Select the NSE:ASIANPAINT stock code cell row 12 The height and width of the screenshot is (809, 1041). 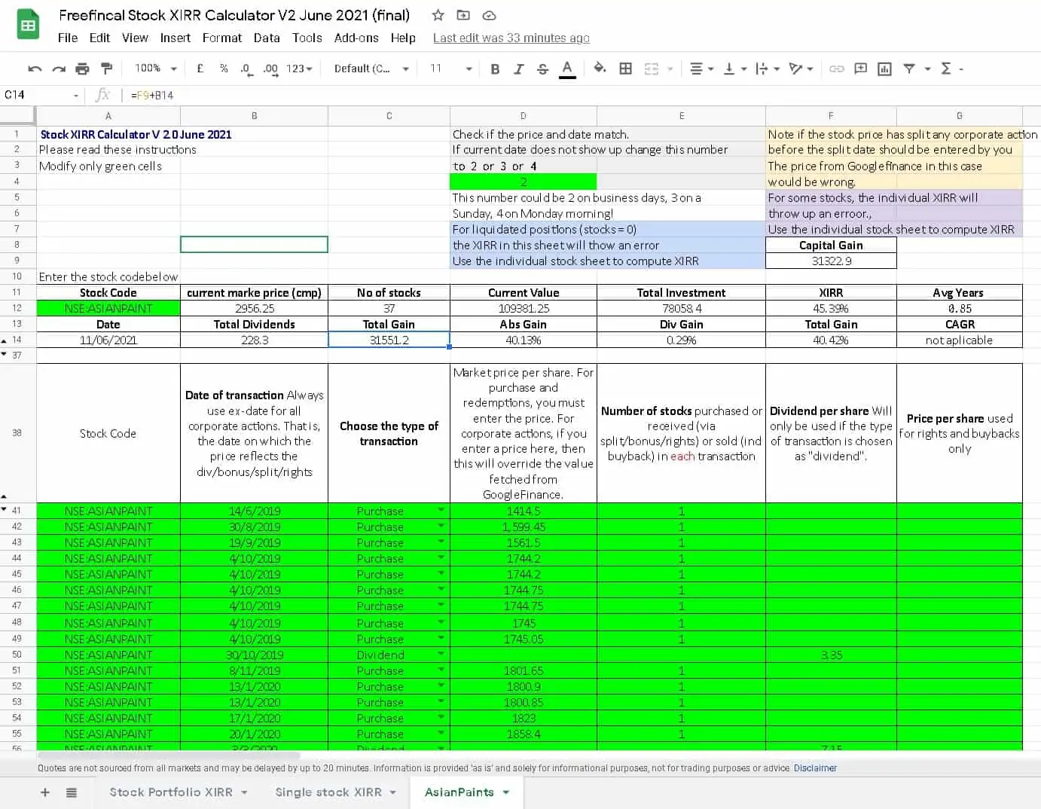(108, 308)
